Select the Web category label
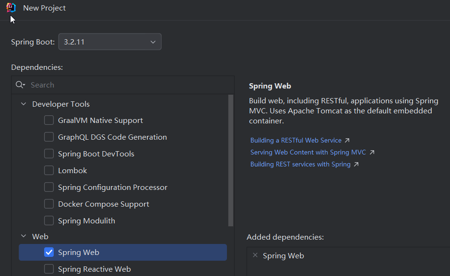 (40, 236)
